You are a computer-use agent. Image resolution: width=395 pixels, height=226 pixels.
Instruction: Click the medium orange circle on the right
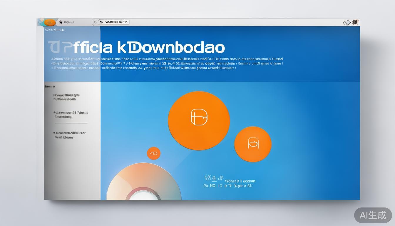[252, 144]
